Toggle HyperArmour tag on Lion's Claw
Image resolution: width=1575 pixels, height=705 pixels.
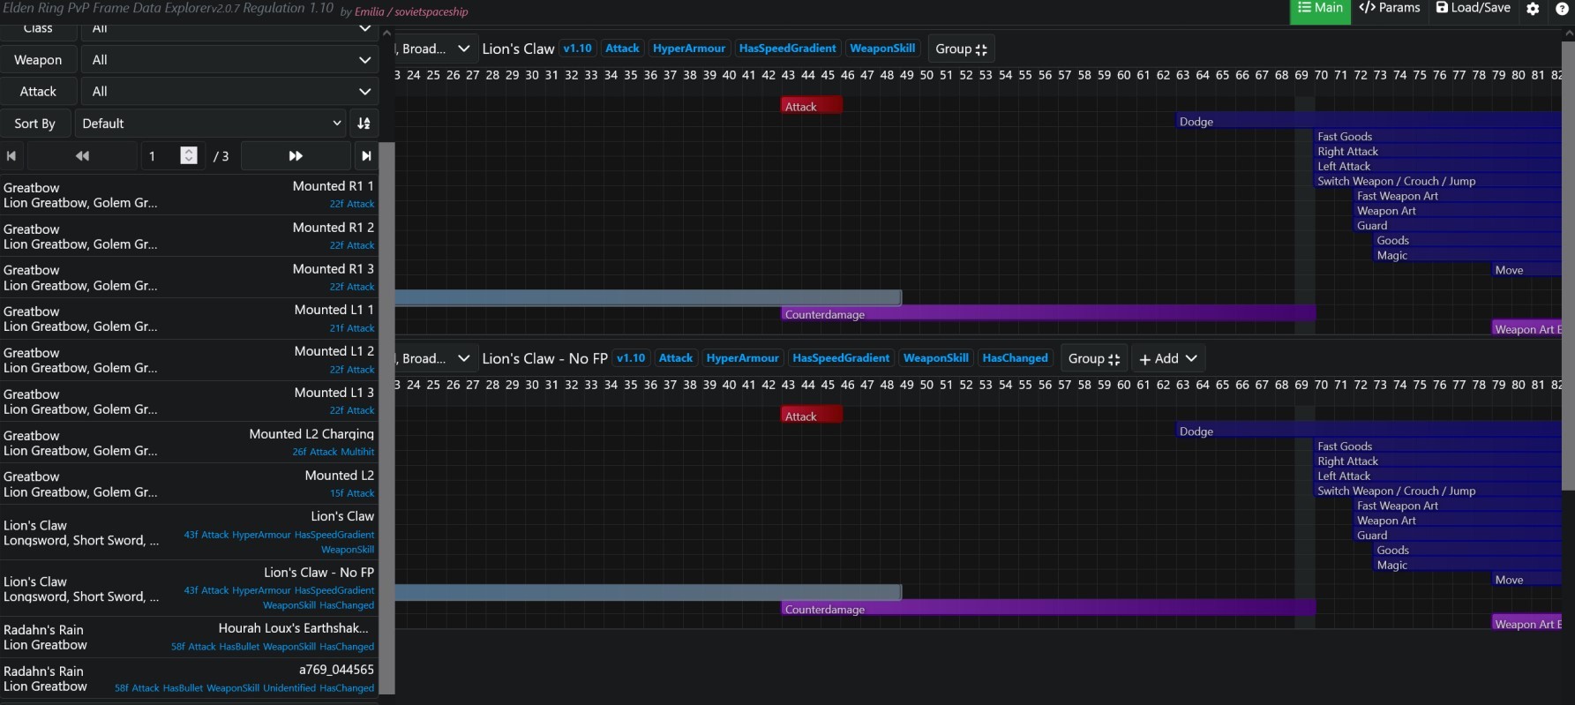tap(688, 49)
